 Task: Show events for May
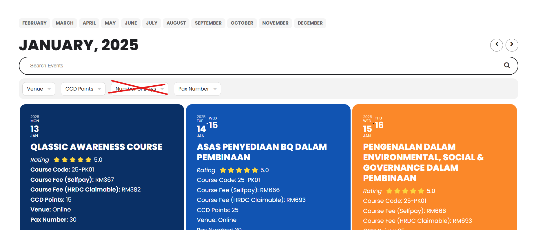tap(110, 23)
